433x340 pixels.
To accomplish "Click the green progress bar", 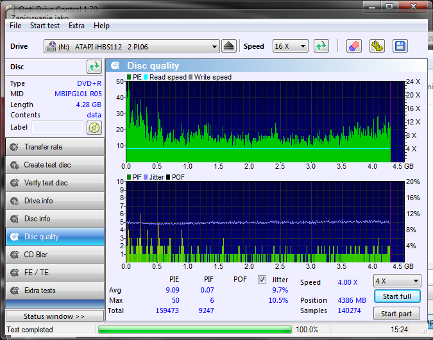I will pos(194,330).
